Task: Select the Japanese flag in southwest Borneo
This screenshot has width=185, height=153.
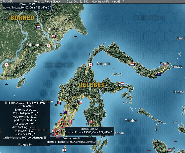Action: (7, 64)
